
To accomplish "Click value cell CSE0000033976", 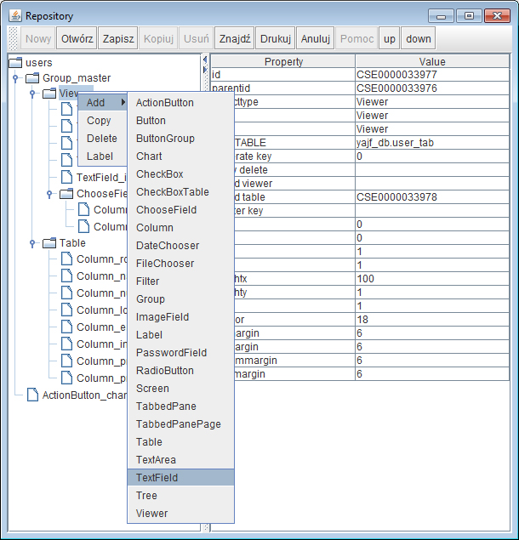I will [432, 88].
